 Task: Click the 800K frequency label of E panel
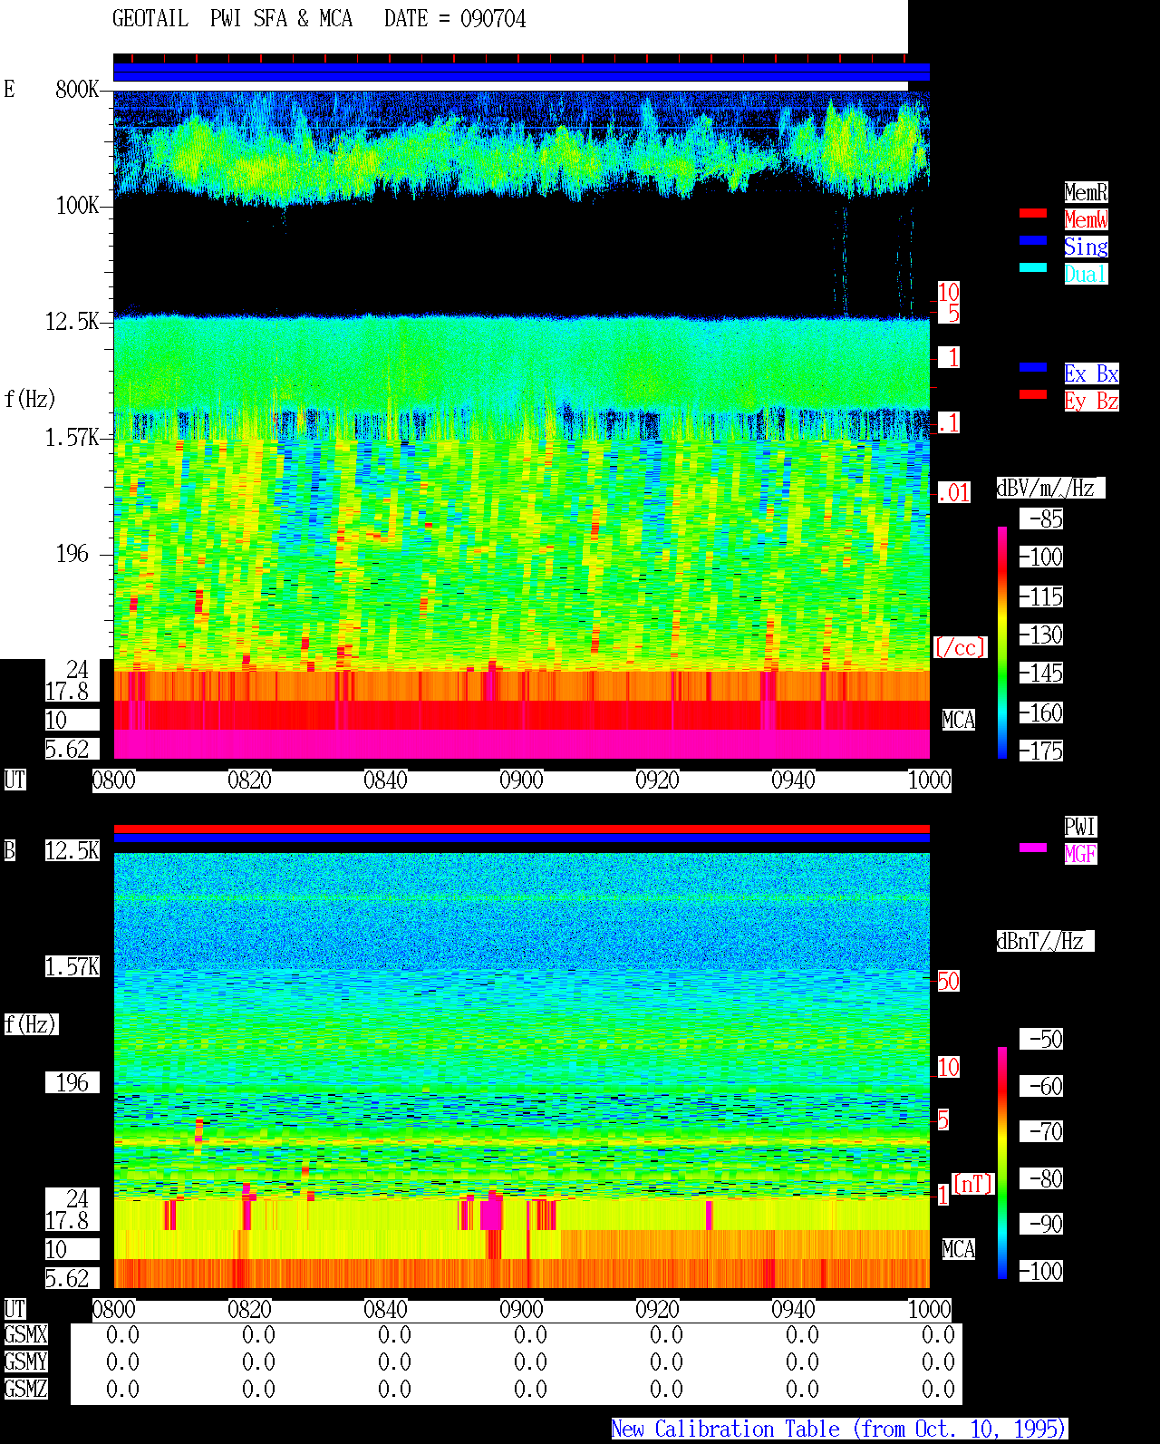77,90
